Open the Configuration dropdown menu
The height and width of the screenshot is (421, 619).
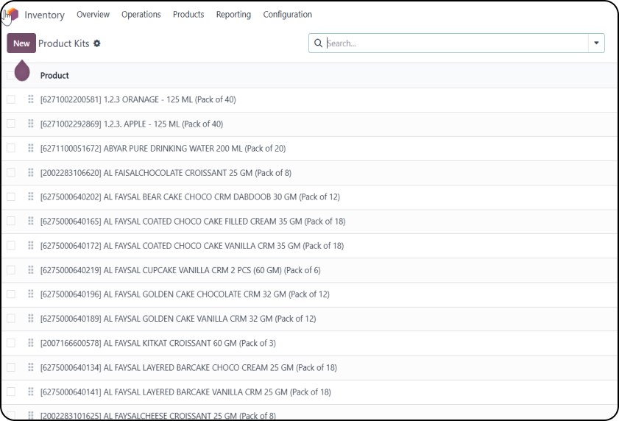coord(287,15)
